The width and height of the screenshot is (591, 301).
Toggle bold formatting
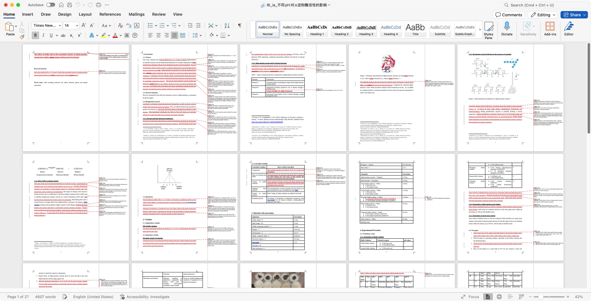35,35
